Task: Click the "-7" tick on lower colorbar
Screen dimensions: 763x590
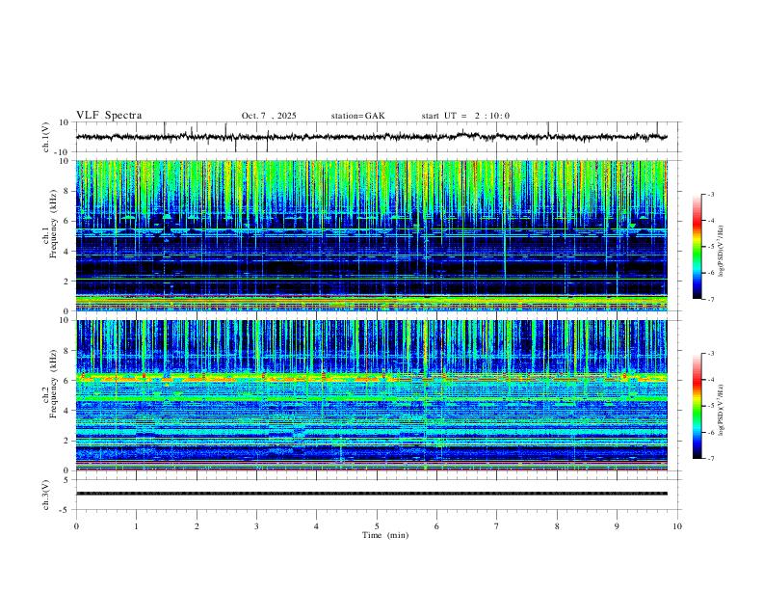Action: point(711,459)
